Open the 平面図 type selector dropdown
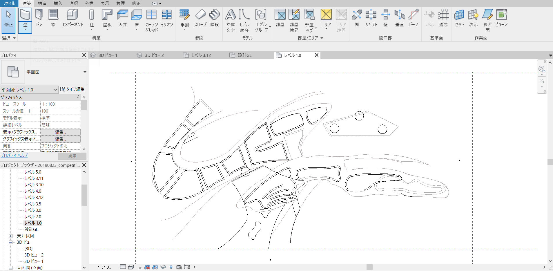553x271 pixels. pyautogui.click(x=85, y=72)
